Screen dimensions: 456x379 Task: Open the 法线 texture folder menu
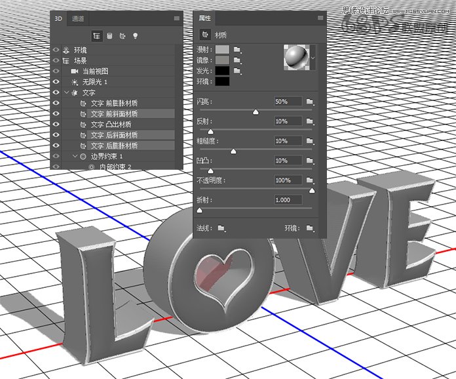(x=221, y=228)
